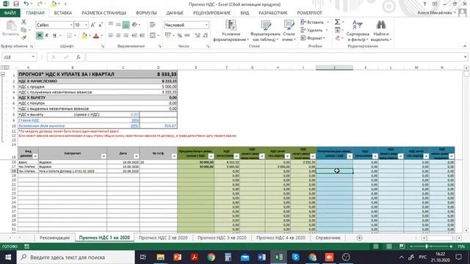Increase cell indent

point(142,36)
